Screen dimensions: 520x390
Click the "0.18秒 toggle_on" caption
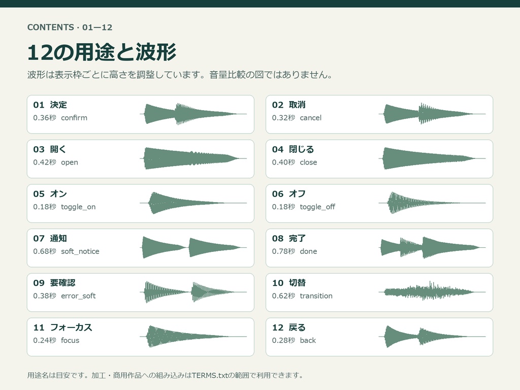pyautogui.click(x=64, y=207)
